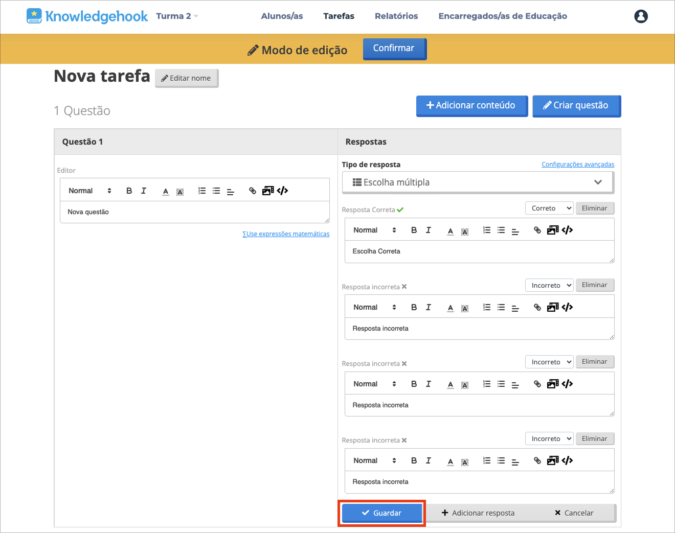The width and height of the screenshot is (675, 533).
Task: Toggle bold in Escolha Correta answer toolbar
Action: point(414,230)
